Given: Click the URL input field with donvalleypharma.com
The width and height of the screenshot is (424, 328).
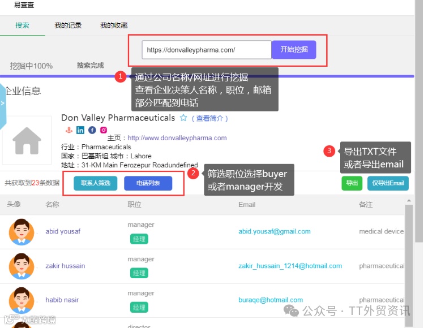Looking at the screenshot, I should pos(207,50).
